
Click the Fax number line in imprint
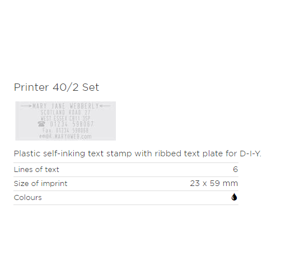coord(65,130)
